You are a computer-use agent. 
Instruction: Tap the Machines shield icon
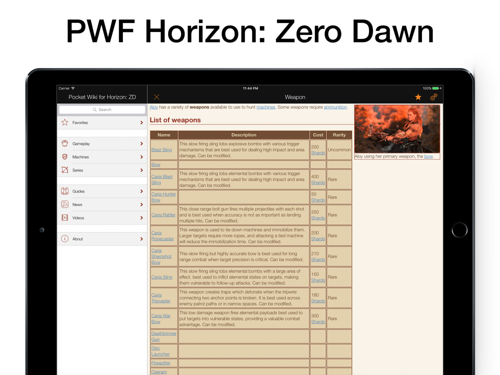point(64,157)
